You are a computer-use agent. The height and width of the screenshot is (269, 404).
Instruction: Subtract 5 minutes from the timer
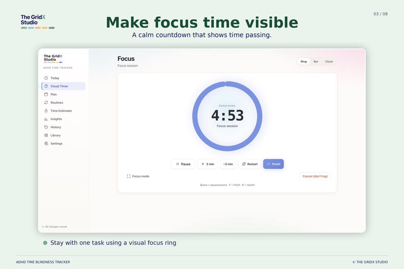[228, 164]
